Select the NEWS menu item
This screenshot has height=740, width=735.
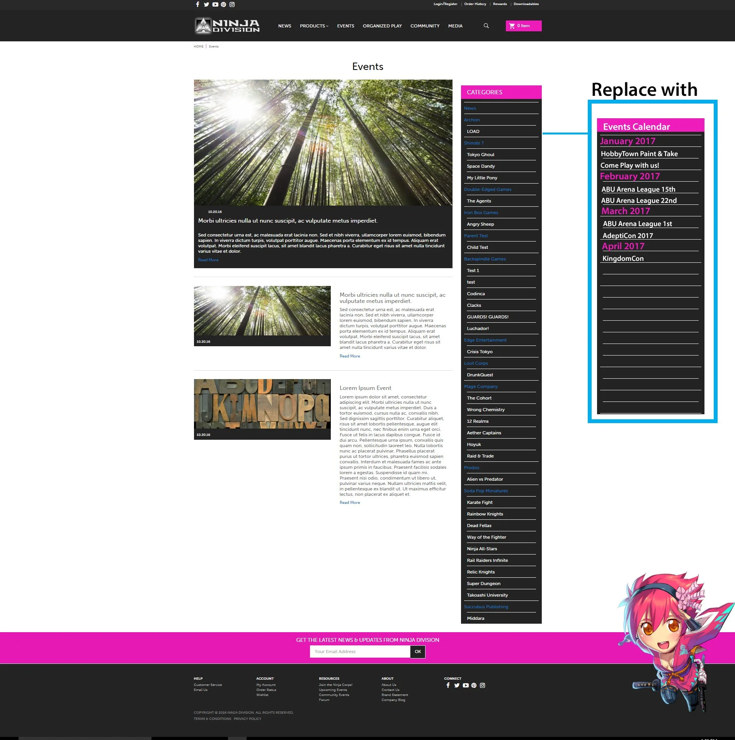[x=284, y=26]
